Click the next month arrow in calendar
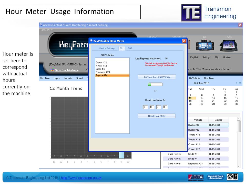Viewport: 246px width, 184px height. [237, 83]
